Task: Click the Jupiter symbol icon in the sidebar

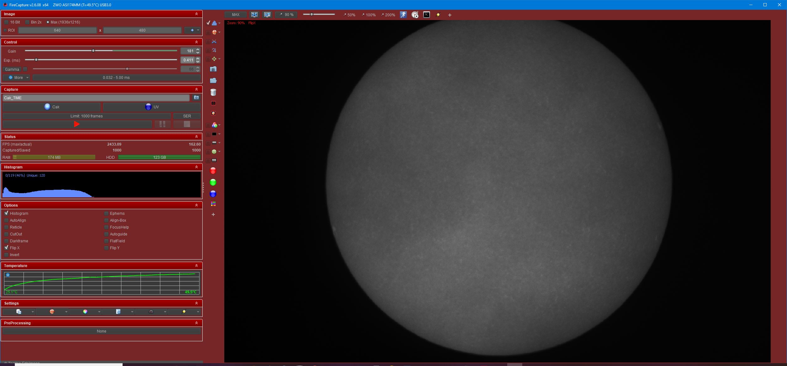Action: coord(214,50)
